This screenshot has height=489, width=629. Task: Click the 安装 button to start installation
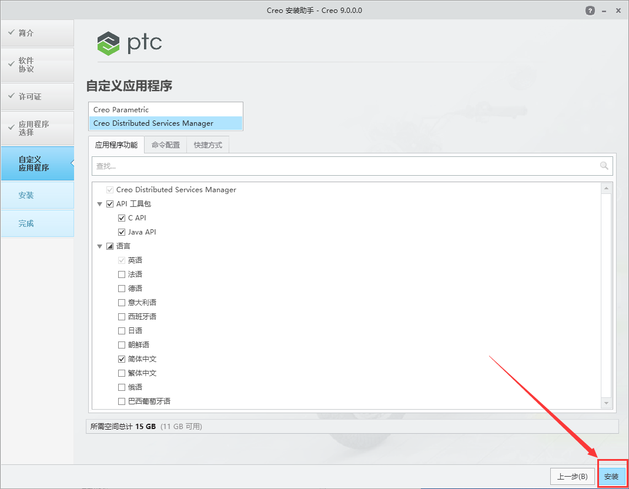point(611,476)
